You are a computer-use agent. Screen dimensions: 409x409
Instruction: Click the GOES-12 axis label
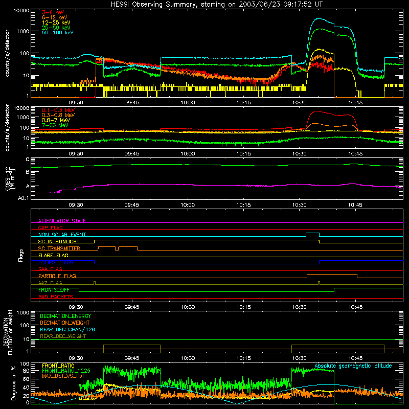(10, 178)
